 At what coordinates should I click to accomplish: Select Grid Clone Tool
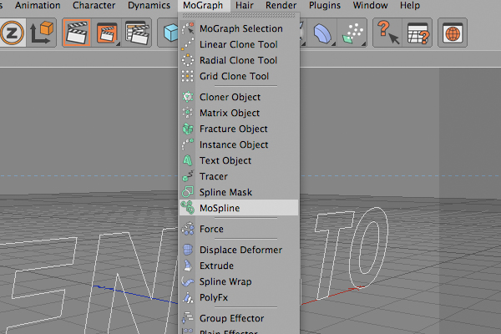(239, 76)
